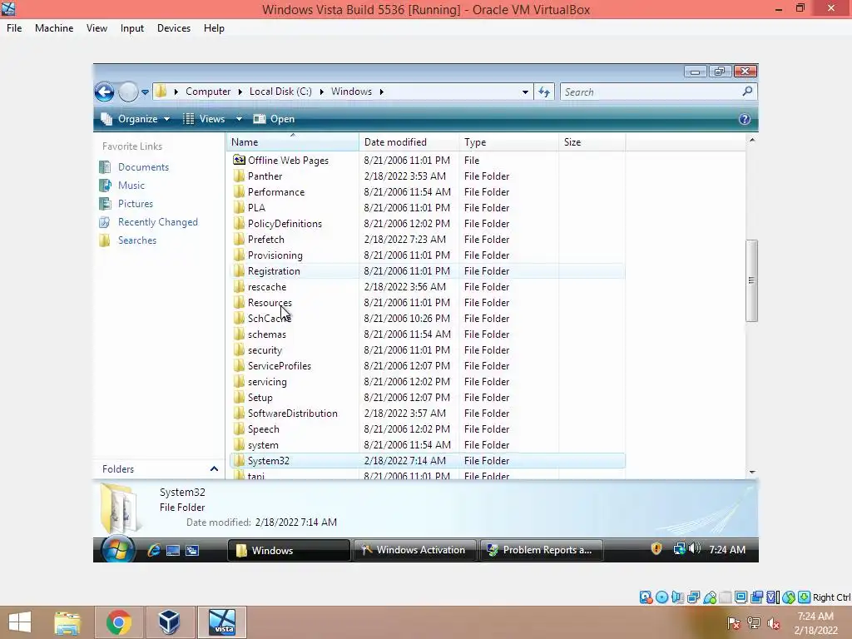Viewport: 852px width, 639px height.
Task: Click Show Desktop Quick Launch icon
Action: (173, 550)
